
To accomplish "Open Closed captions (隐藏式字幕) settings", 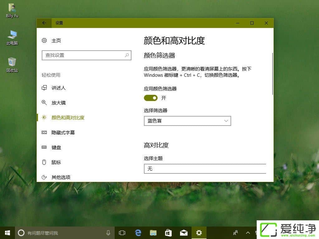I will pos(62,132).
